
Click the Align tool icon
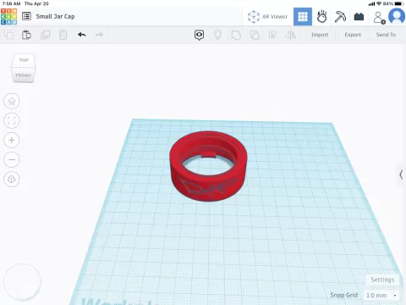click(x=272, y=35)
